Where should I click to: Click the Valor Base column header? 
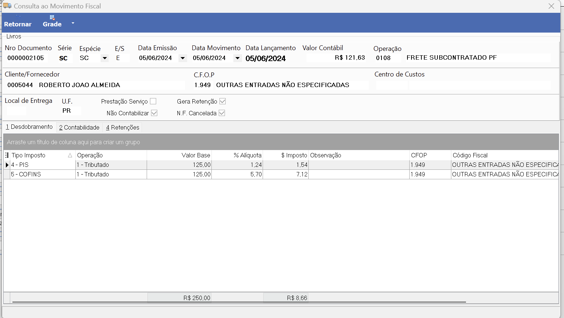coord(179,155)
